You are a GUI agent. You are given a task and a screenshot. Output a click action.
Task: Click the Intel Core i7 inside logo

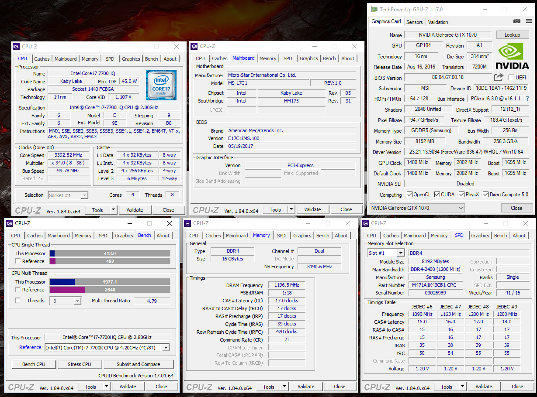(x=161, y=85)
